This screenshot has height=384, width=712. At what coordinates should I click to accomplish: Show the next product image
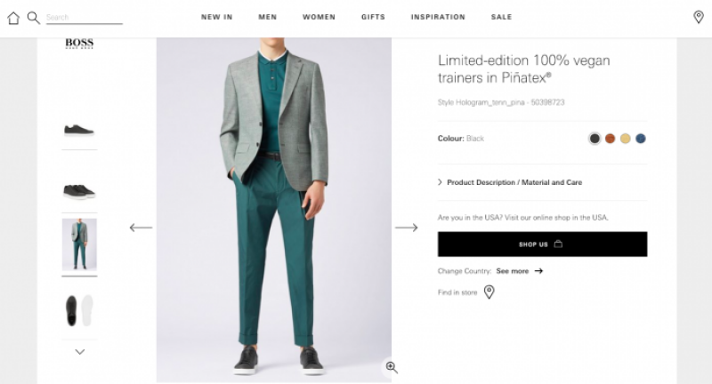coord(407,228)
